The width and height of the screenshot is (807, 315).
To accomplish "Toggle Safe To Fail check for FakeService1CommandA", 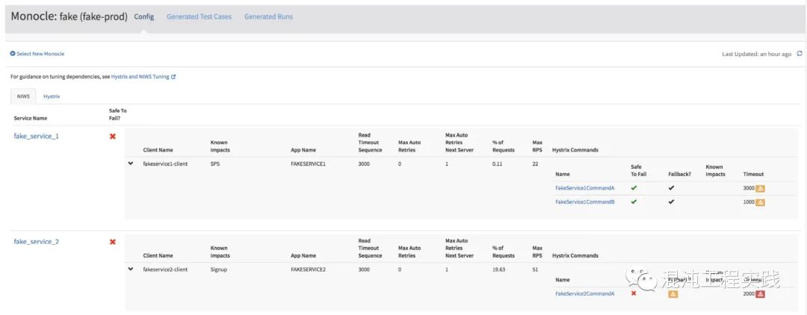I will 634,188.
